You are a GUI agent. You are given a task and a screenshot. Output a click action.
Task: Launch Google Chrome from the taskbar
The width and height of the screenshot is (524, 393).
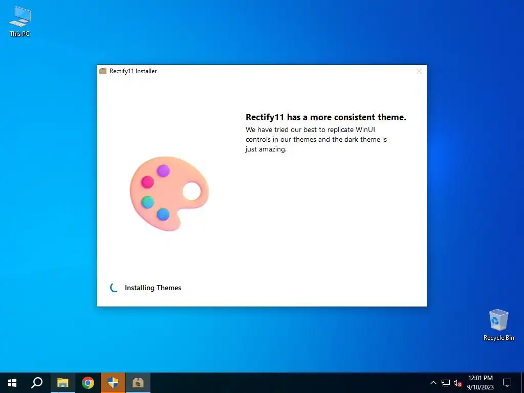click(x=88, y=383)
